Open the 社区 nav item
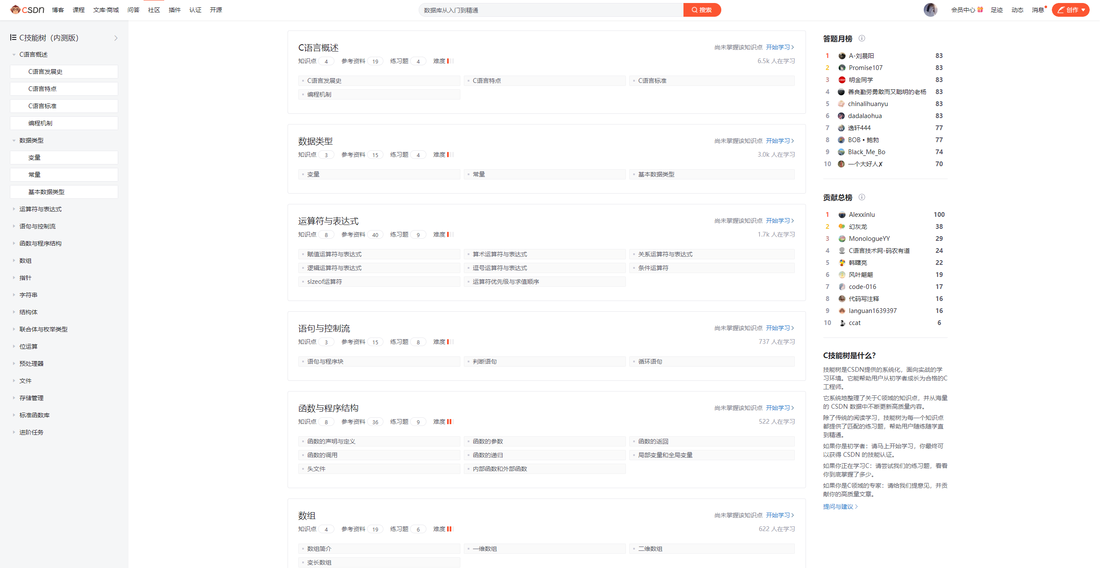This screenshot has height=568, width=1100. pos(154,9)
